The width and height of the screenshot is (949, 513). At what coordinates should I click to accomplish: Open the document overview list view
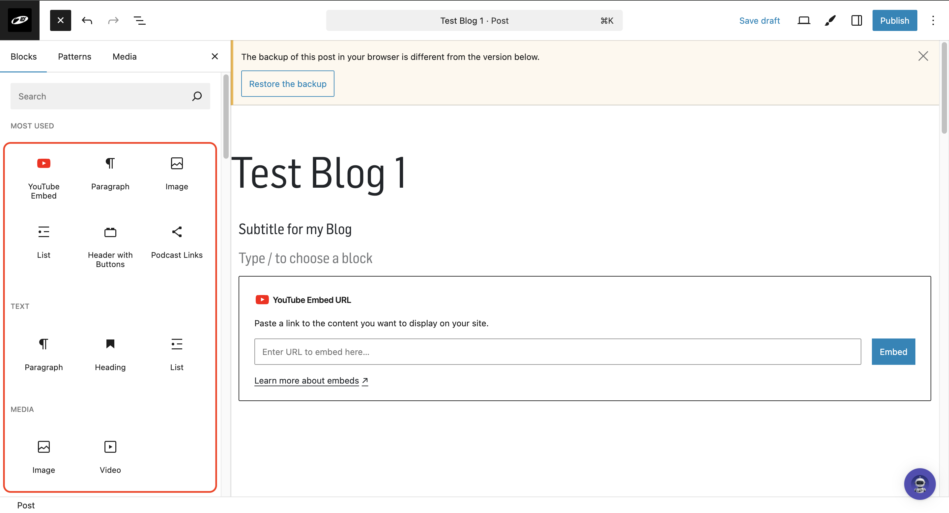pyautogui.click(x=139, y=21)
